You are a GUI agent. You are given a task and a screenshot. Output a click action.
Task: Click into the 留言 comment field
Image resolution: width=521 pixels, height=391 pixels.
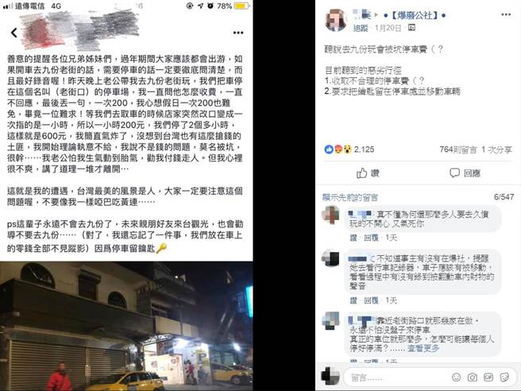[397, 377]
